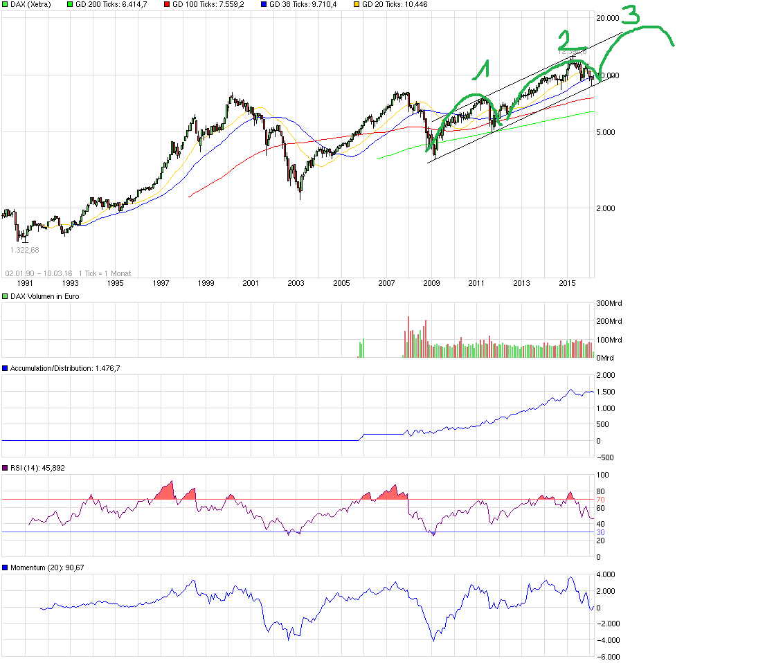
Task: Click the '1 Tick = 1 Monat' note
Action: coord(105,273)
